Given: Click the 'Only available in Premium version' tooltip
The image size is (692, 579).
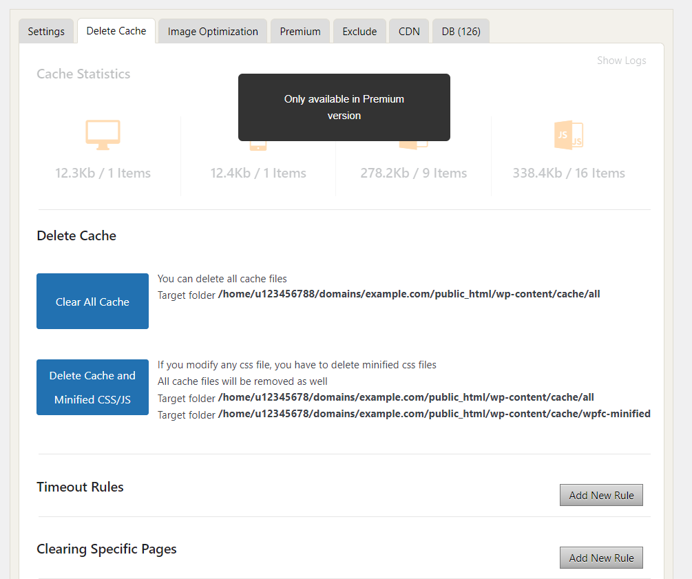Looking at the screenshot, I should point(344,107).
